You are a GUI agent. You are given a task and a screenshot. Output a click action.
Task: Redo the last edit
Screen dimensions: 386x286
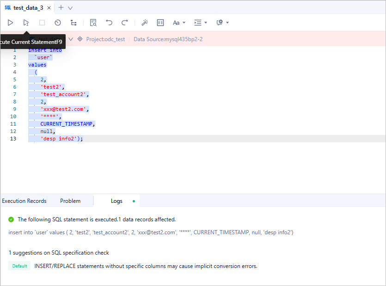coord(125,23)
